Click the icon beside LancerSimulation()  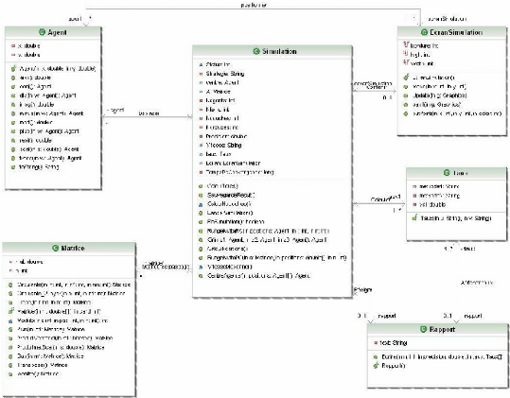(201, 213)
